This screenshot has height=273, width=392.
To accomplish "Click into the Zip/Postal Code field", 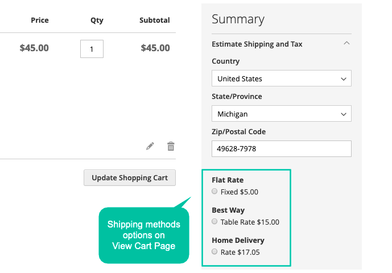I will click(282, 149).
